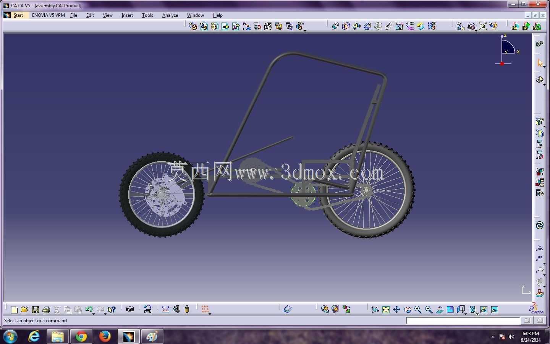Select the Contact Constraint tool
550x344 pixels.
click(x=346, y=26)
